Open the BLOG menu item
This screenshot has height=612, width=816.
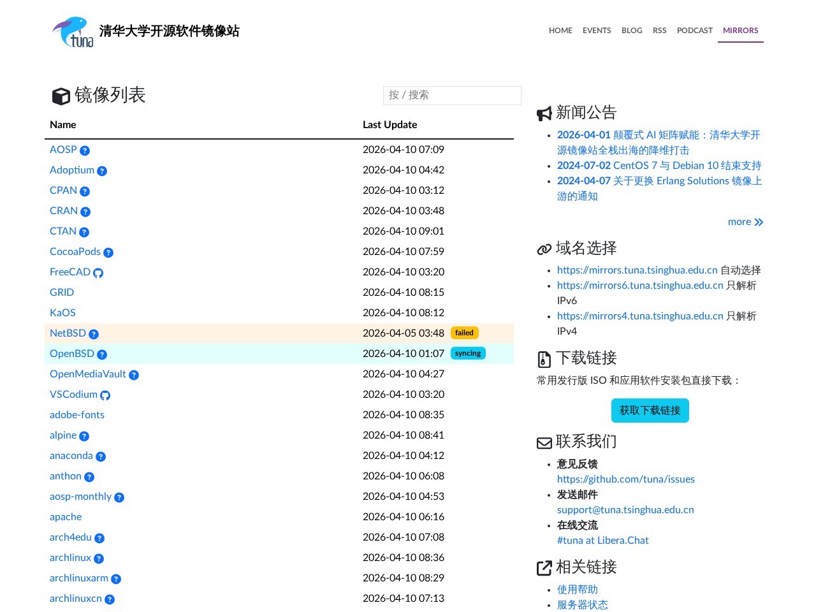coord(632,31)
